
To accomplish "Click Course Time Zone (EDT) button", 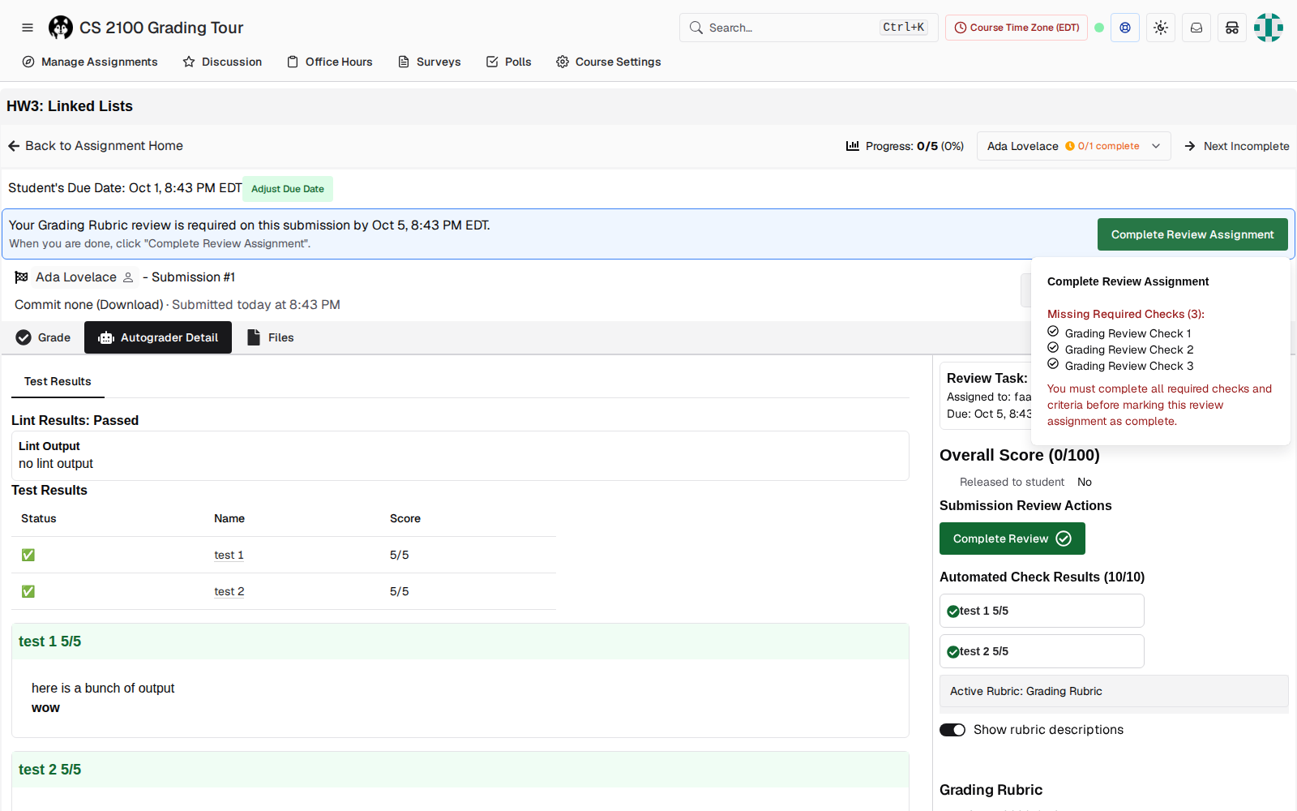I will tap(1017, 28).
